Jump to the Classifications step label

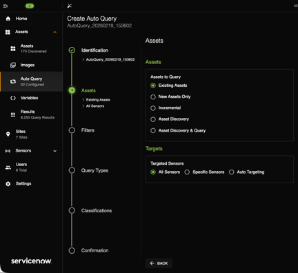pyautogui.click(x=97, y=210)
